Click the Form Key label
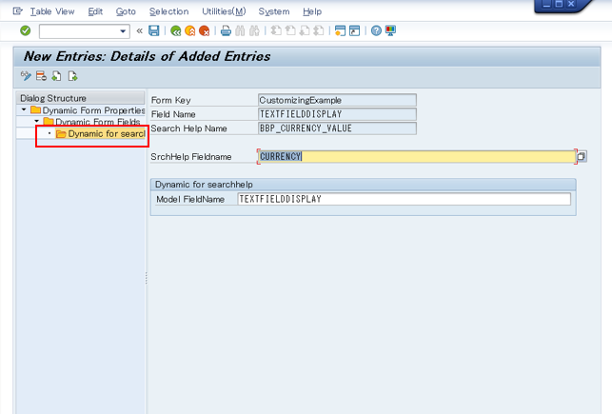This screenshot has height=414, width=612. point(171,100)
